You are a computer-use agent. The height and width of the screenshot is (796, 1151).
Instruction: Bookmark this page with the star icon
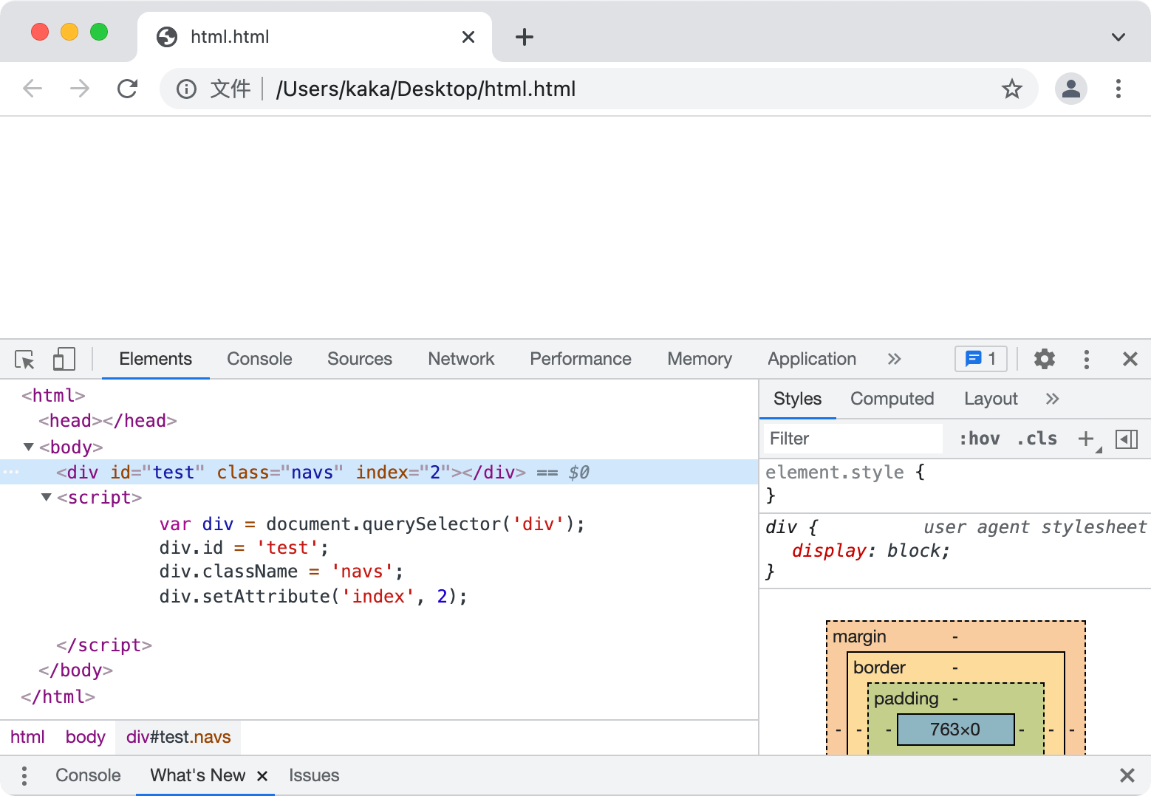pyautogui.click(x=1011, y=89)
